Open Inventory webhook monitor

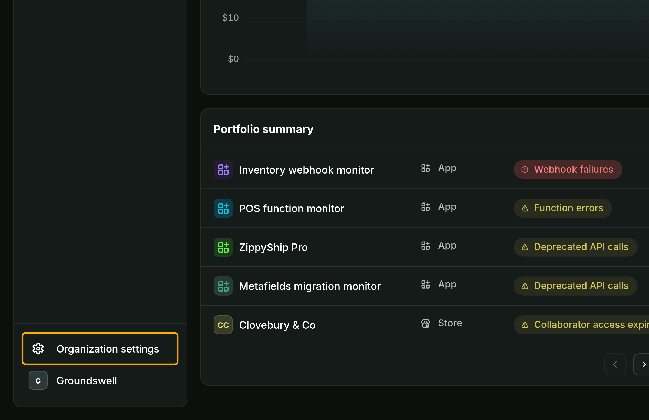(x=306, y=170)
